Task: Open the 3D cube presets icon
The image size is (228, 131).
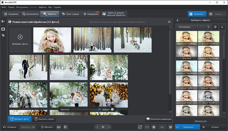Action: pos(215,27)
